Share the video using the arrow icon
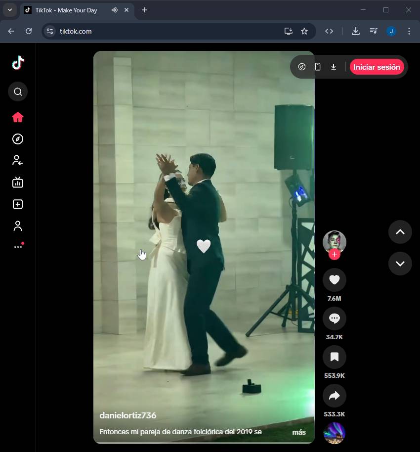Screen dimensions: 420x452 coord(334,396)
